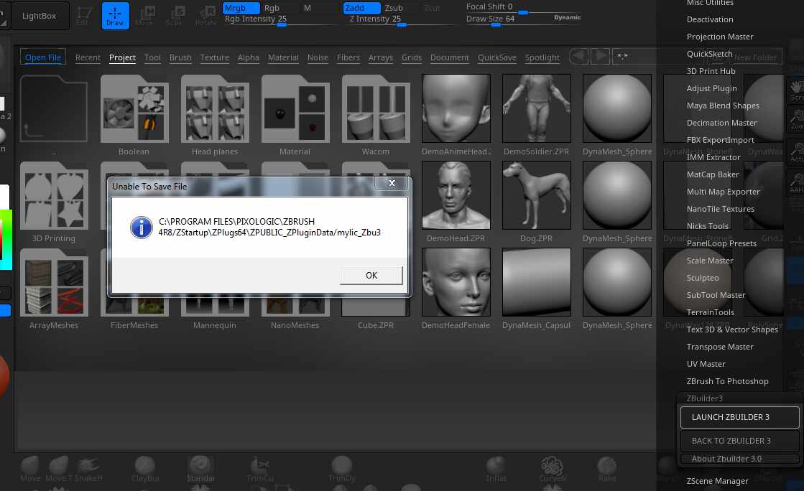Choose the ClayBuildup brush icon
The image size is (804, 491).
(144, 467)
